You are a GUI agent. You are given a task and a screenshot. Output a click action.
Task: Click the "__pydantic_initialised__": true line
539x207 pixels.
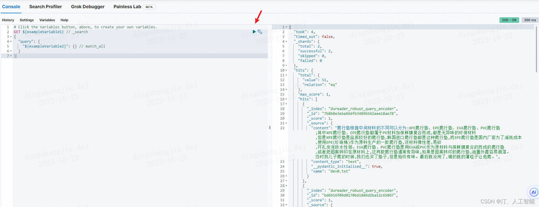point(347,167)
